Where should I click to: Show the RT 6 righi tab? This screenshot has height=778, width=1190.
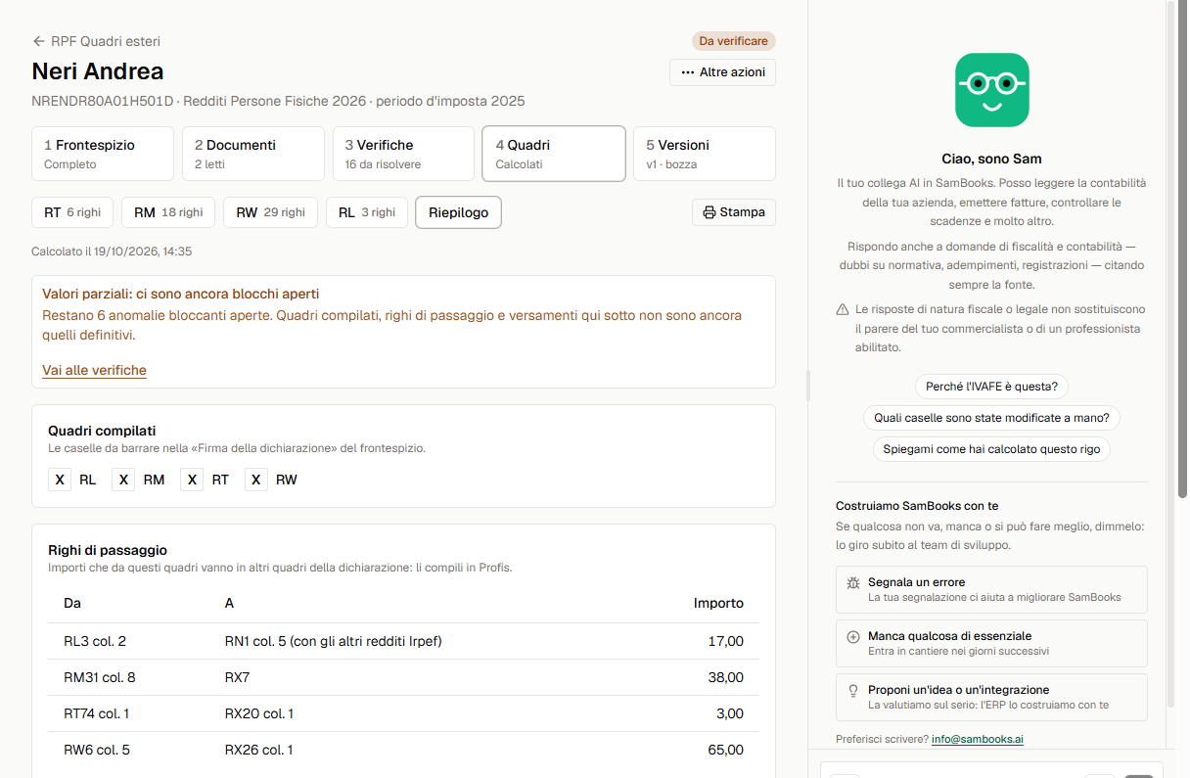coord(72,212)
